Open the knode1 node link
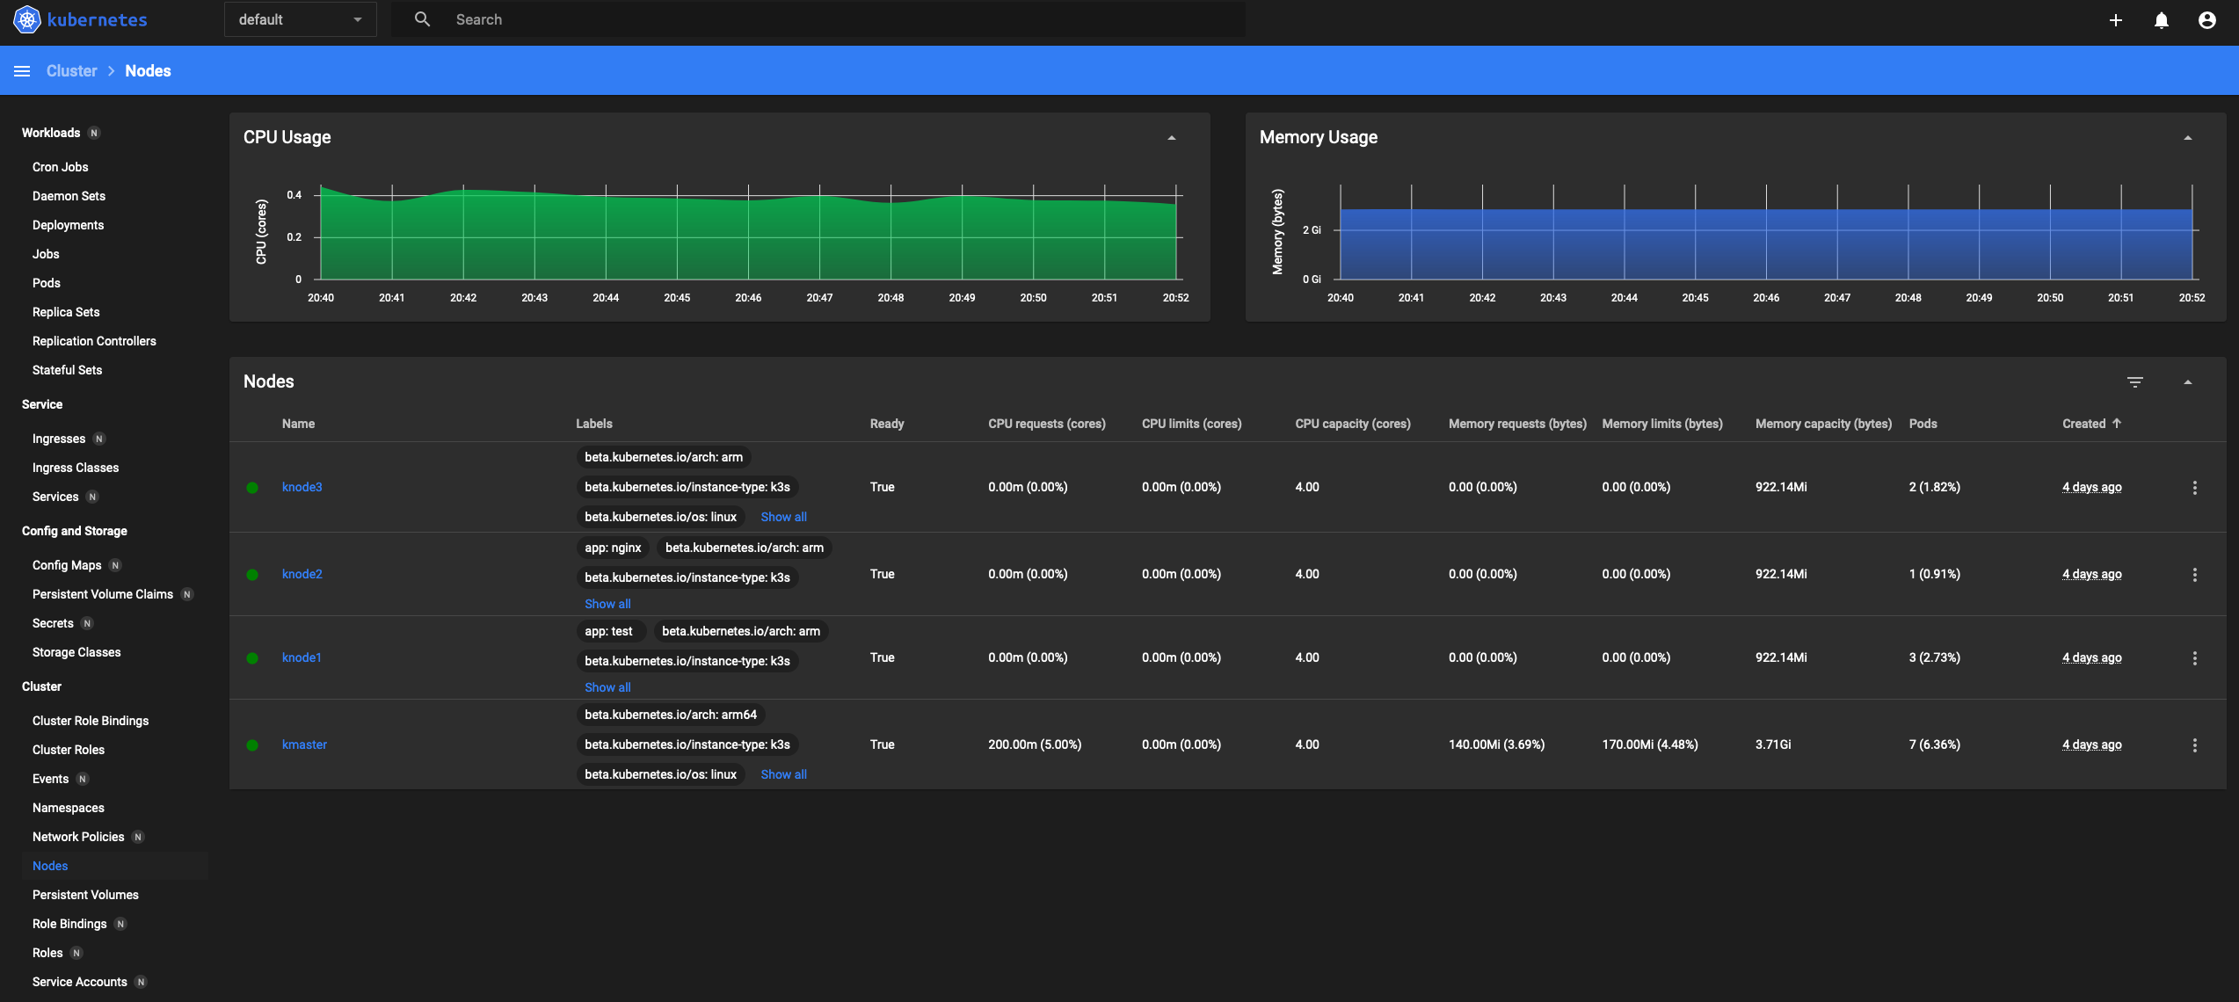Screen dimensions: 2239x1002 pyautogui.click(x=302, y=657)
